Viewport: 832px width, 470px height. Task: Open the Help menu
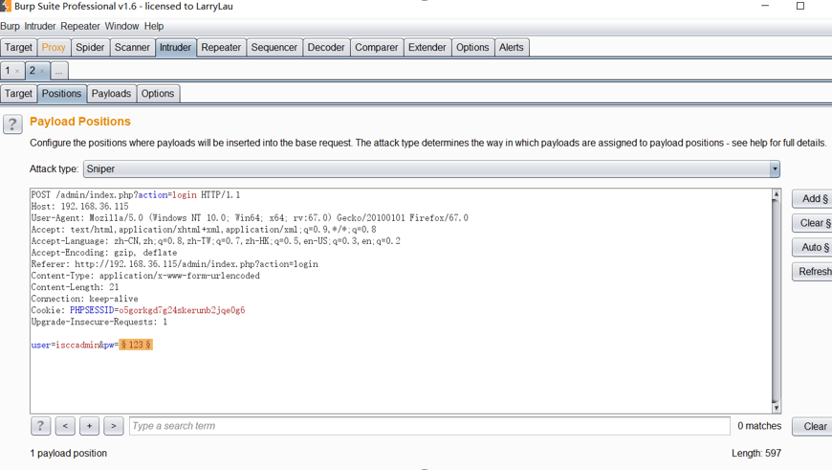click(x=154, y=26)
